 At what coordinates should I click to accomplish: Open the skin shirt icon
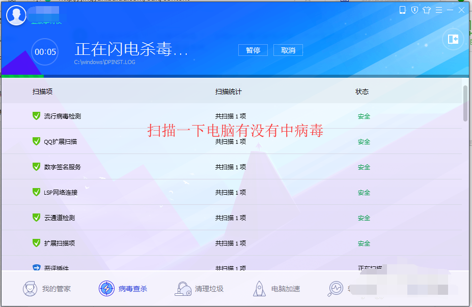coord(427,10)
